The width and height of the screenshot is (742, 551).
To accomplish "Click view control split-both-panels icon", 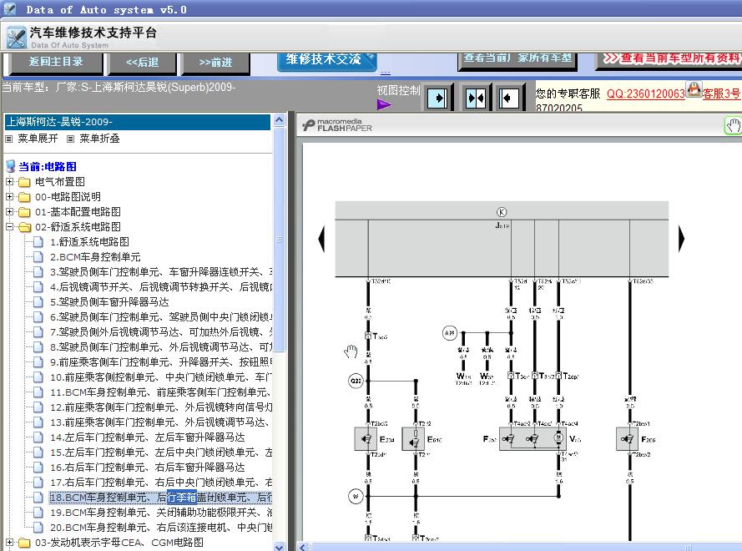I will tap(476, 98).
